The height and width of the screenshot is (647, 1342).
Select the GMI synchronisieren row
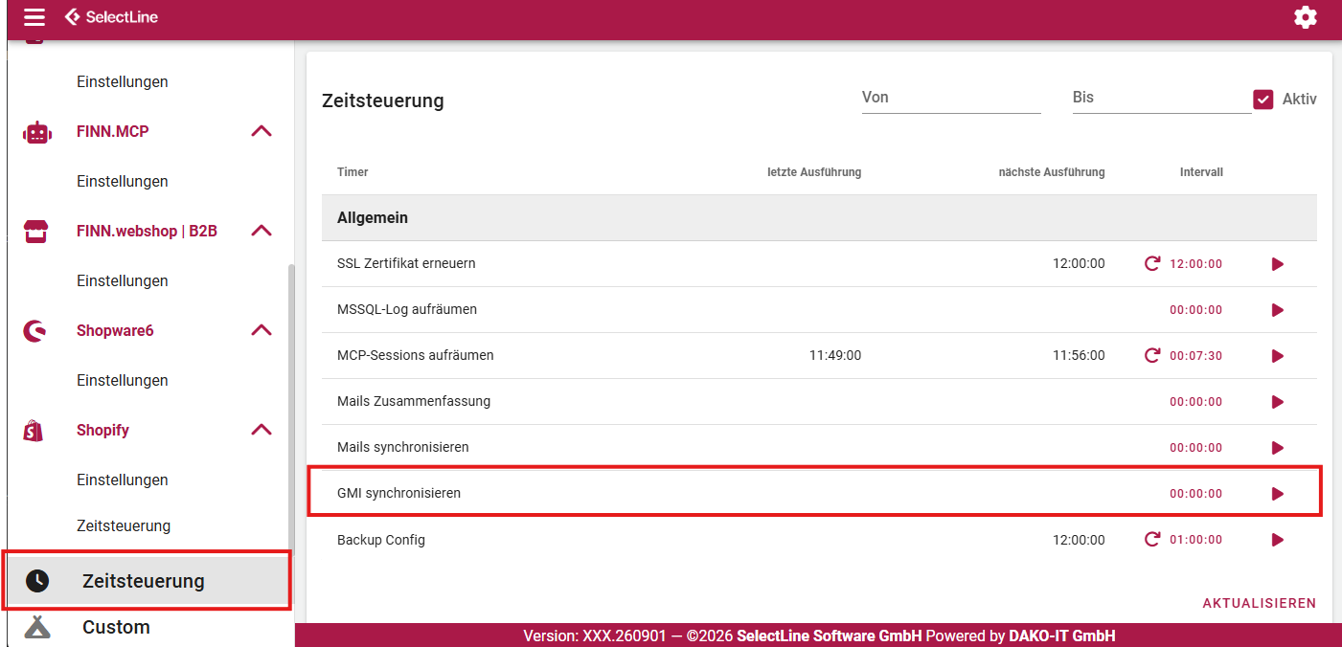click(819, 494)
